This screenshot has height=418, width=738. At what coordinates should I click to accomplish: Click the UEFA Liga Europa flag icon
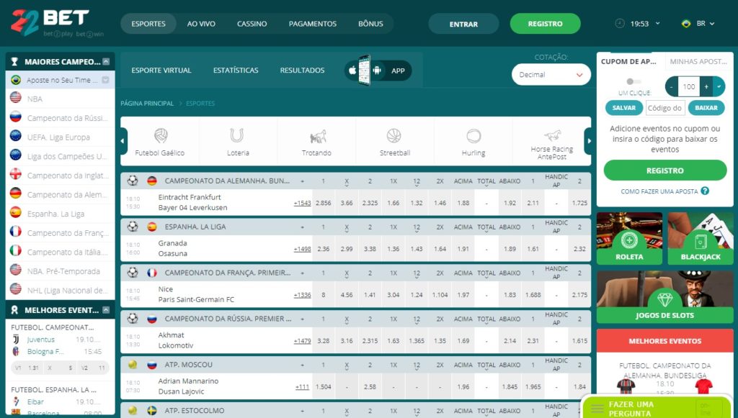tap(16, 136)
